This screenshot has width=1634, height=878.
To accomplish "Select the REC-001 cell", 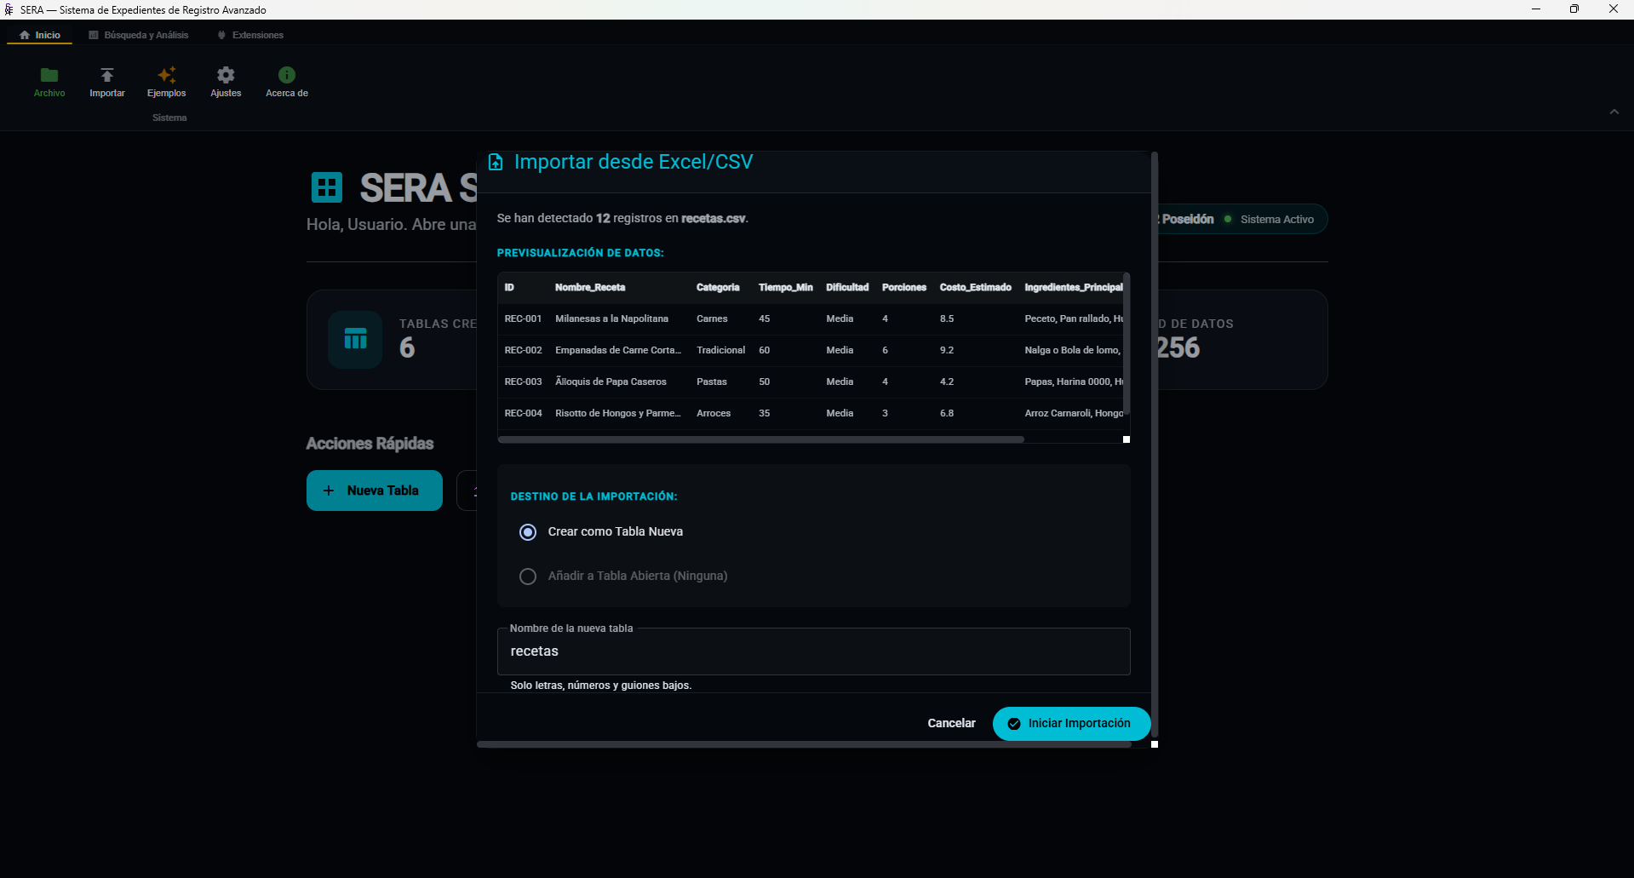I will pos(523,319).
